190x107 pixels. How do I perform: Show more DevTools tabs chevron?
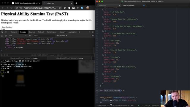coord(80,32)
